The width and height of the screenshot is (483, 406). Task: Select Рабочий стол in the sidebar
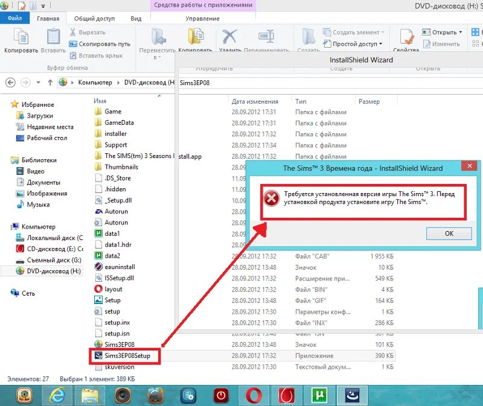click(x=42, y=138)
